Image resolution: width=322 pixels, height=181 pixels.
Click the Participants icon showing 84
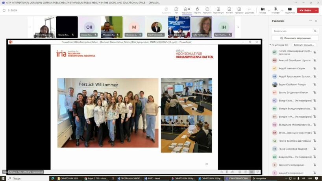coord(187,10)
